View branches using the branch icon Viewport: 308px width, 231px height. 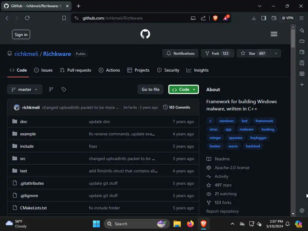coord(51,89)
